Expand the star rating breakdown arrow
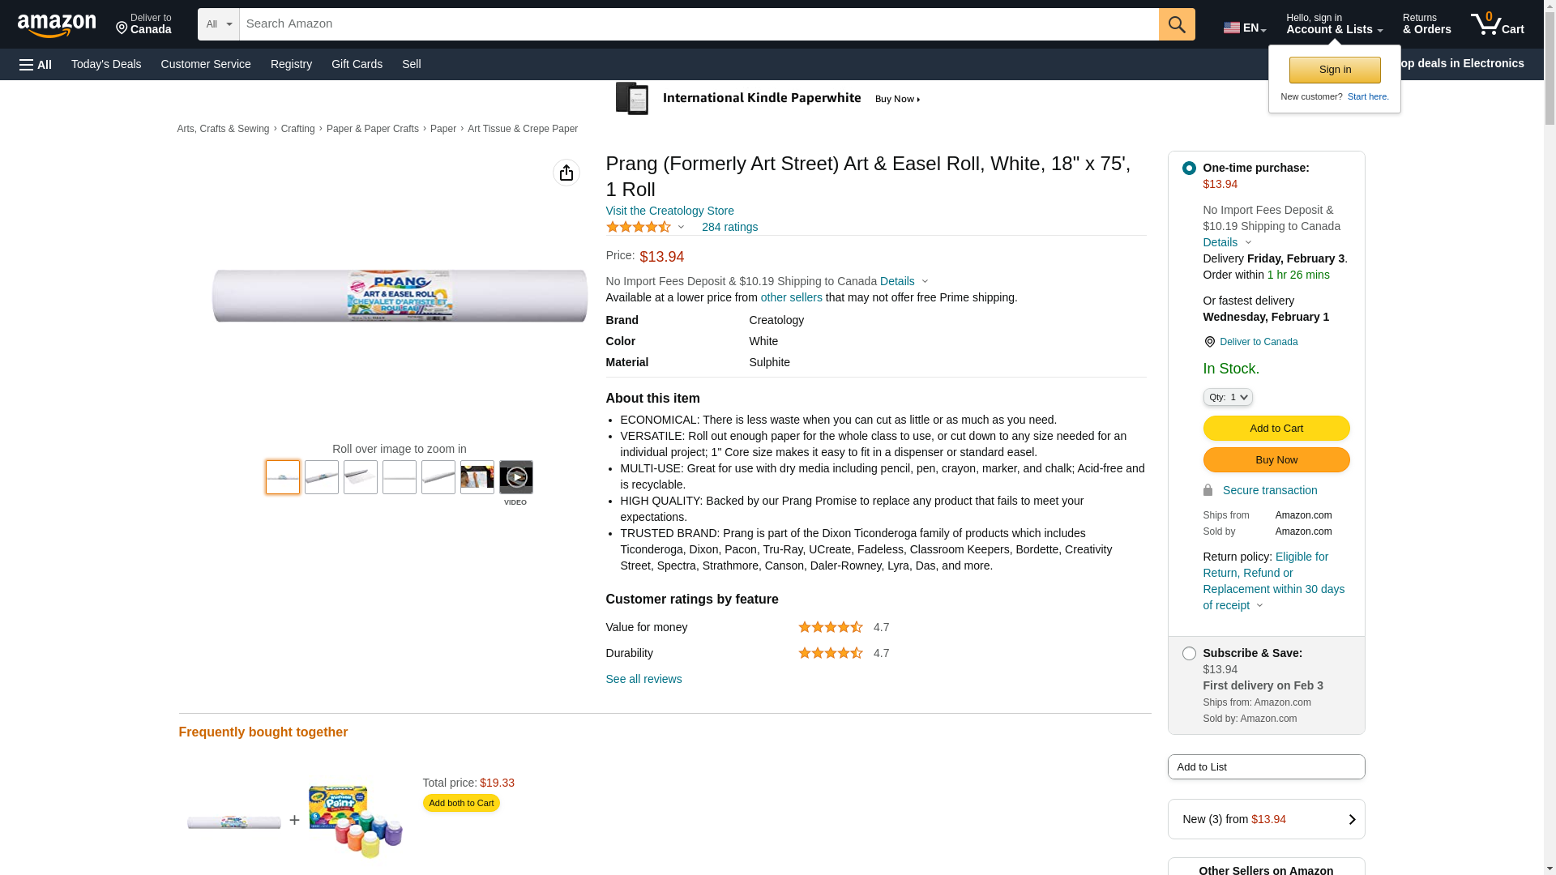The width and height of the screenshot is (1556, 875). coord(681,227)
